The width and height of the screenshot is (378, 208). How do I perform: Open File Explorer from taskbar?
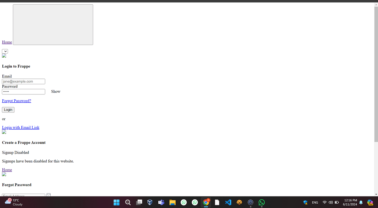pyautogui.click(x=172, y=203)
